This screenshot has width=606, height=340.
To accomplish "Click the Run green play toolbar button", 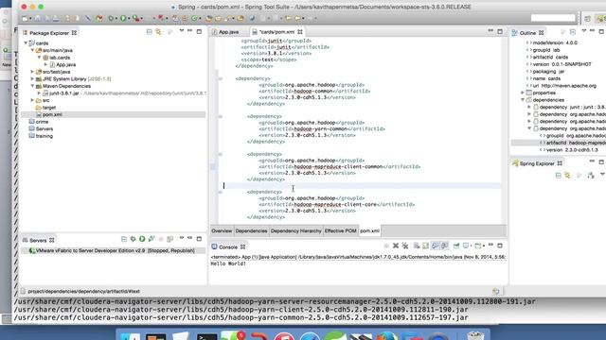I will (x=123, y=18).
